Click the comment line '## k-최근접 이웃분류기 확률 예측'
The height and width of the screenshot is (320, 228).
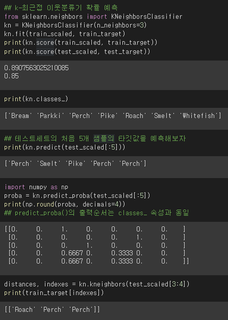pos(61,8)
